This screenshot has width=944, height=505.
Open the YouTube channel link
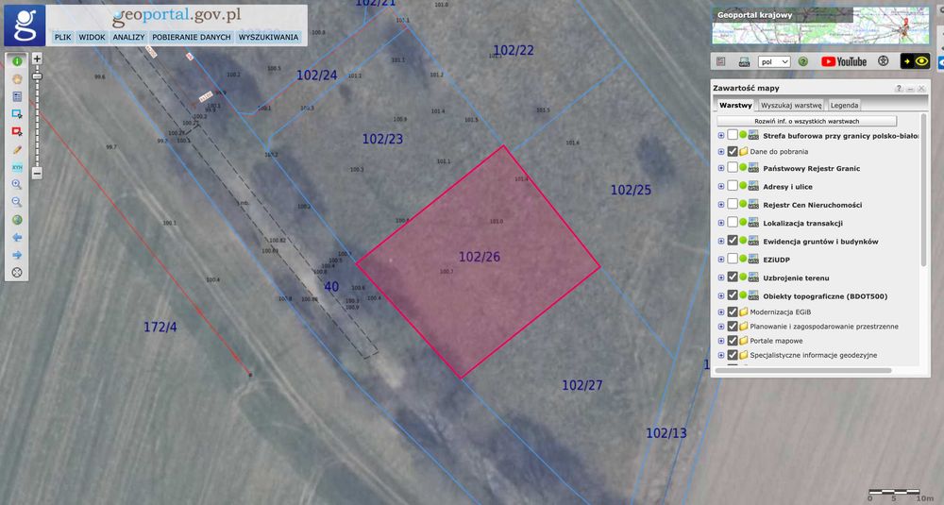coord(843,61)
